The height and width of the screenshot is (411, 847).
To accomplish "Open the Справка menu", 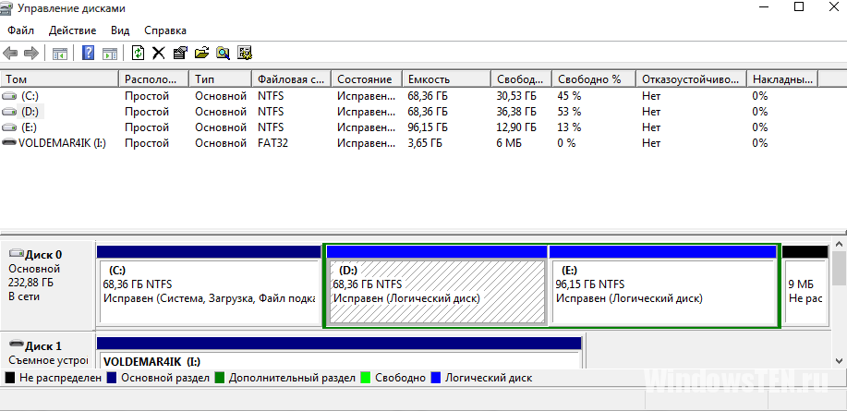I will point(164,30).
